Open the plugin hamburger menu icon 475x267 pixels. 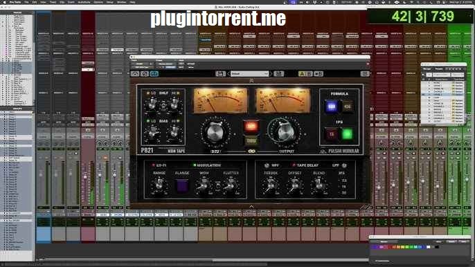(x=365, y=73)
